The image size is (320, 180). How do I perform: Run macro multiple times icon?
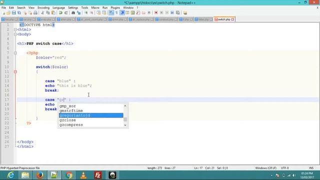coord(172,13)
